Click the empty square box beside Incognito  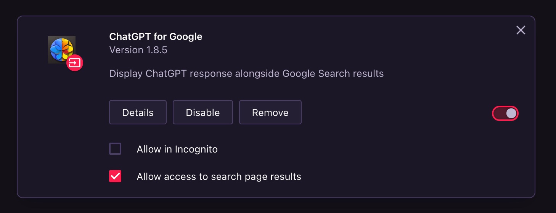click(115, 149)
